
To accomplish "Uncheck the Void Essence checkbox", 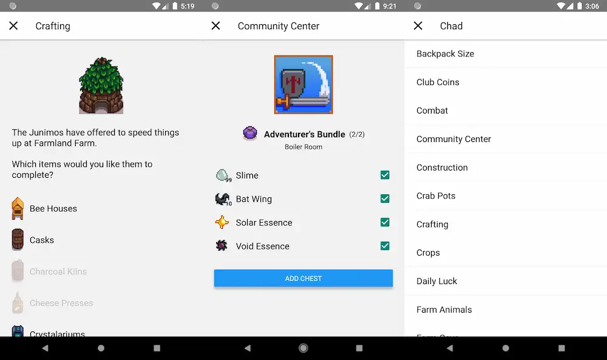I will pos(385,246).
